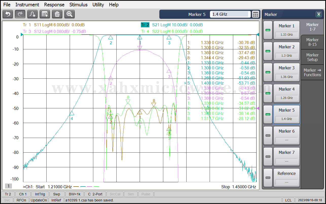
Task: Select the Reference marker button
Action: pos(286,178)
